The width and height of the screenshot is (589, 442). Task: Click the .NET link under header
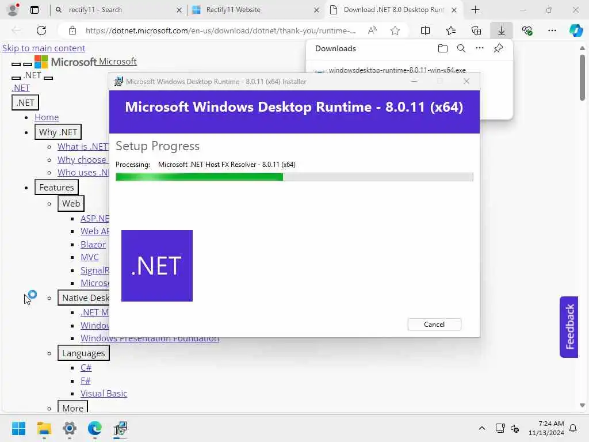pyautogui.click(x=21, y=88)
